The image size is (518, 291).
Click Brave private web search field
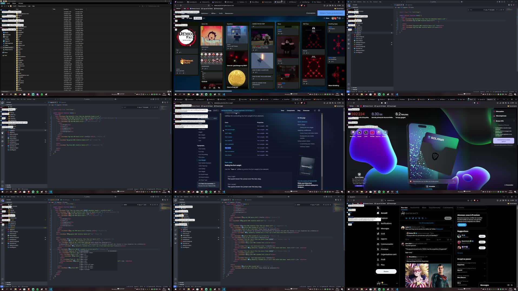(x=432, y=181)
